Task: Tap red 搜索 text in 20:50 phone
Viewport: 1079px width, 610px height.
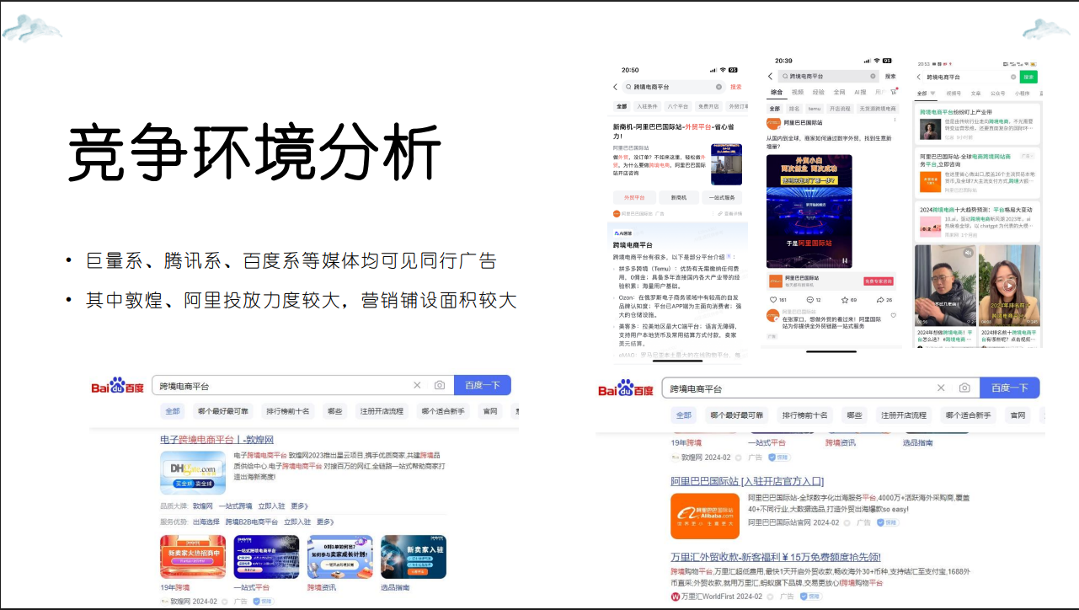Action: 736,87
